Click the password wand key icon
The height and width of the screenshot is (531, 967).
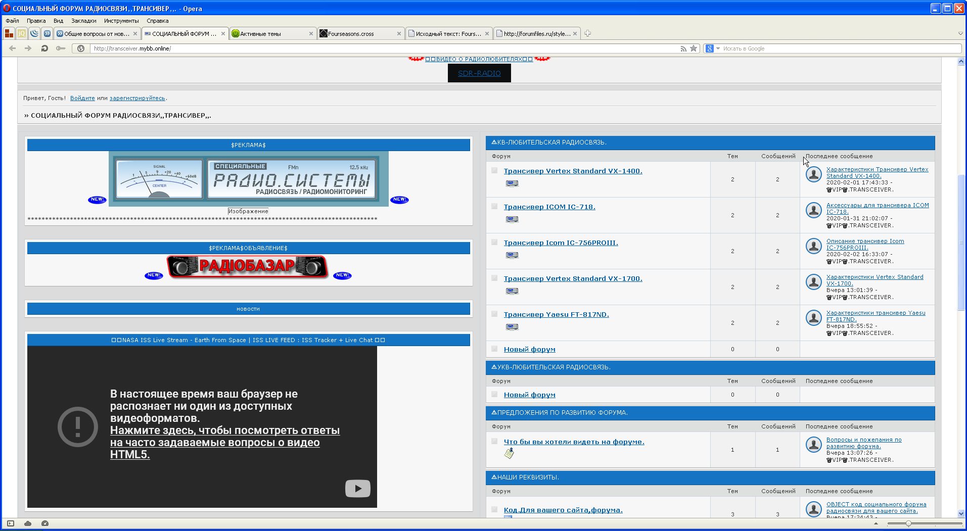click(61, 49)
